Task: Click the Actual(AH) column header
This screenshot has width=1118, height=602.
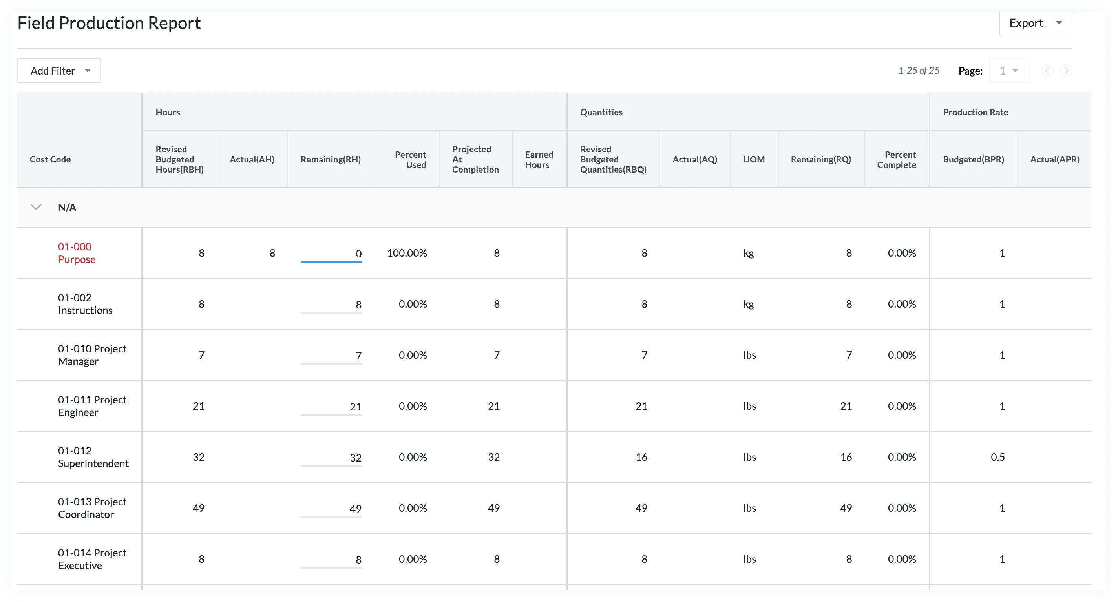Action: point(252,159)
